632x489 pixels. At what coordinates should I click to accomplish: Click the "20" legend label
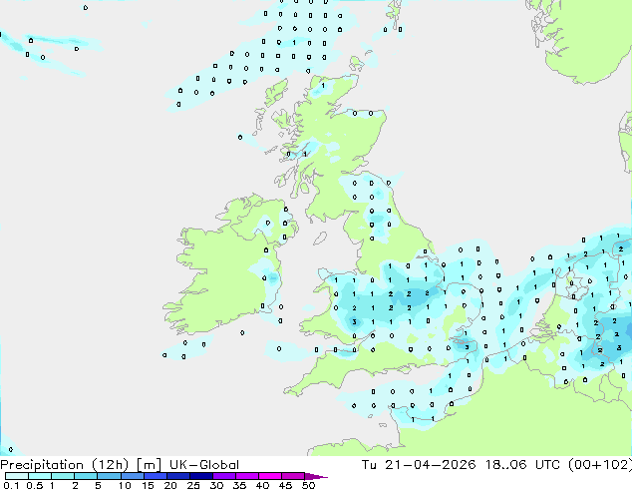(x=170, y=485)
